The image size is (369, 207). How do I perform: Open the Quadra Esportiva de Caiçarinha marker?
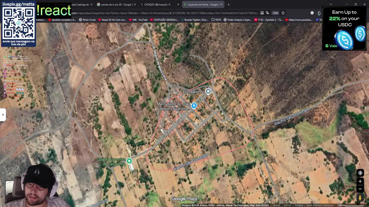pyautogui.click(x=129, y=161)
